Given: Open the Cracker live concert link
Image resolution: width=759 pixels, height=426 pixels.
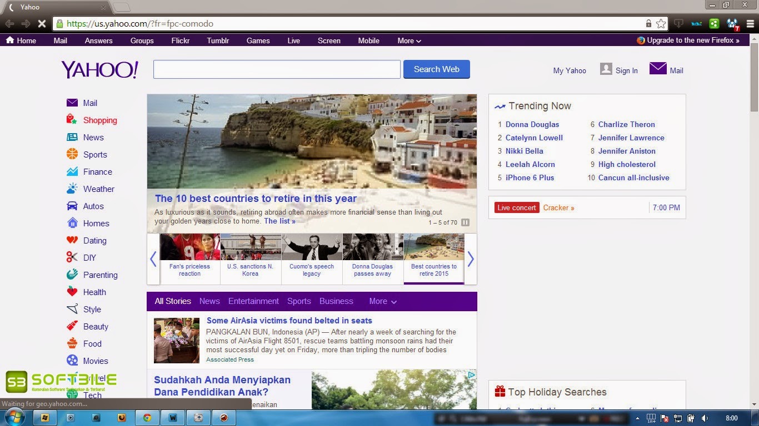Looking at the screenshot, I should coord(558,207).
